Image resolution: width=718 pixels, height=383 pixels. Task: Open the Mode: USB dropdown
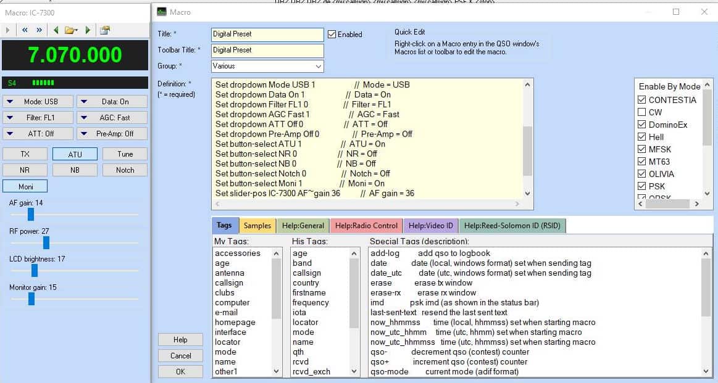coord(38,101)
